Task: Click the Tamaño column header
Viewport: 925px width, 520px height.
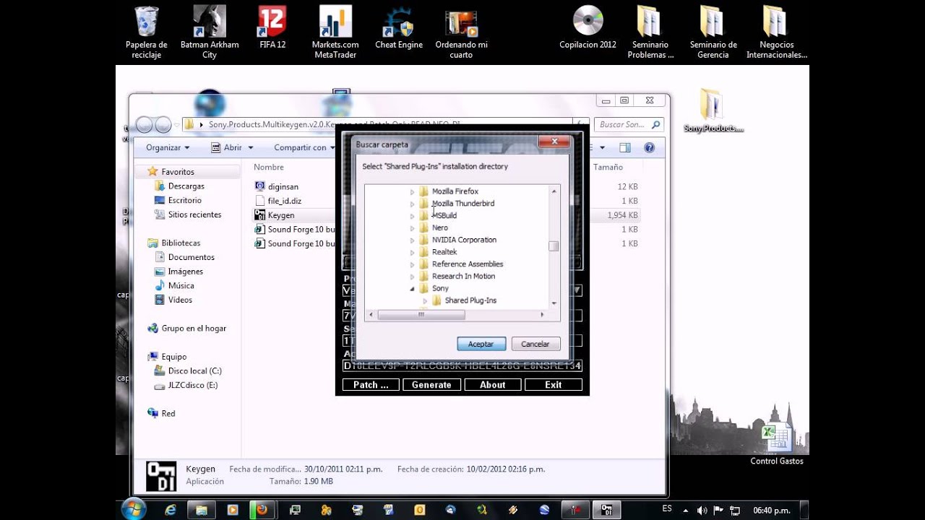Action: (x=608, y=167)
